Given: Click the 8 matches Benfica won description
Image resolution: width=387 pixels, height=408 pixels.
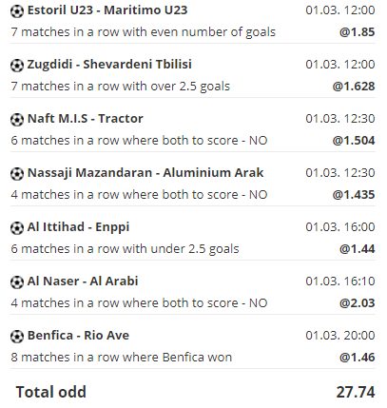Looking at the screenshot, I should click(122, 358).
